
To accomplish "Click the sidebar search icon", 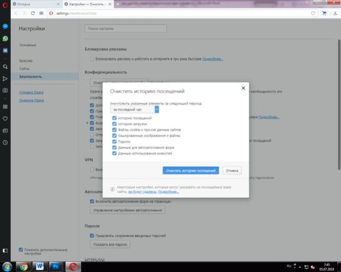I will click(x=5, y=67).
